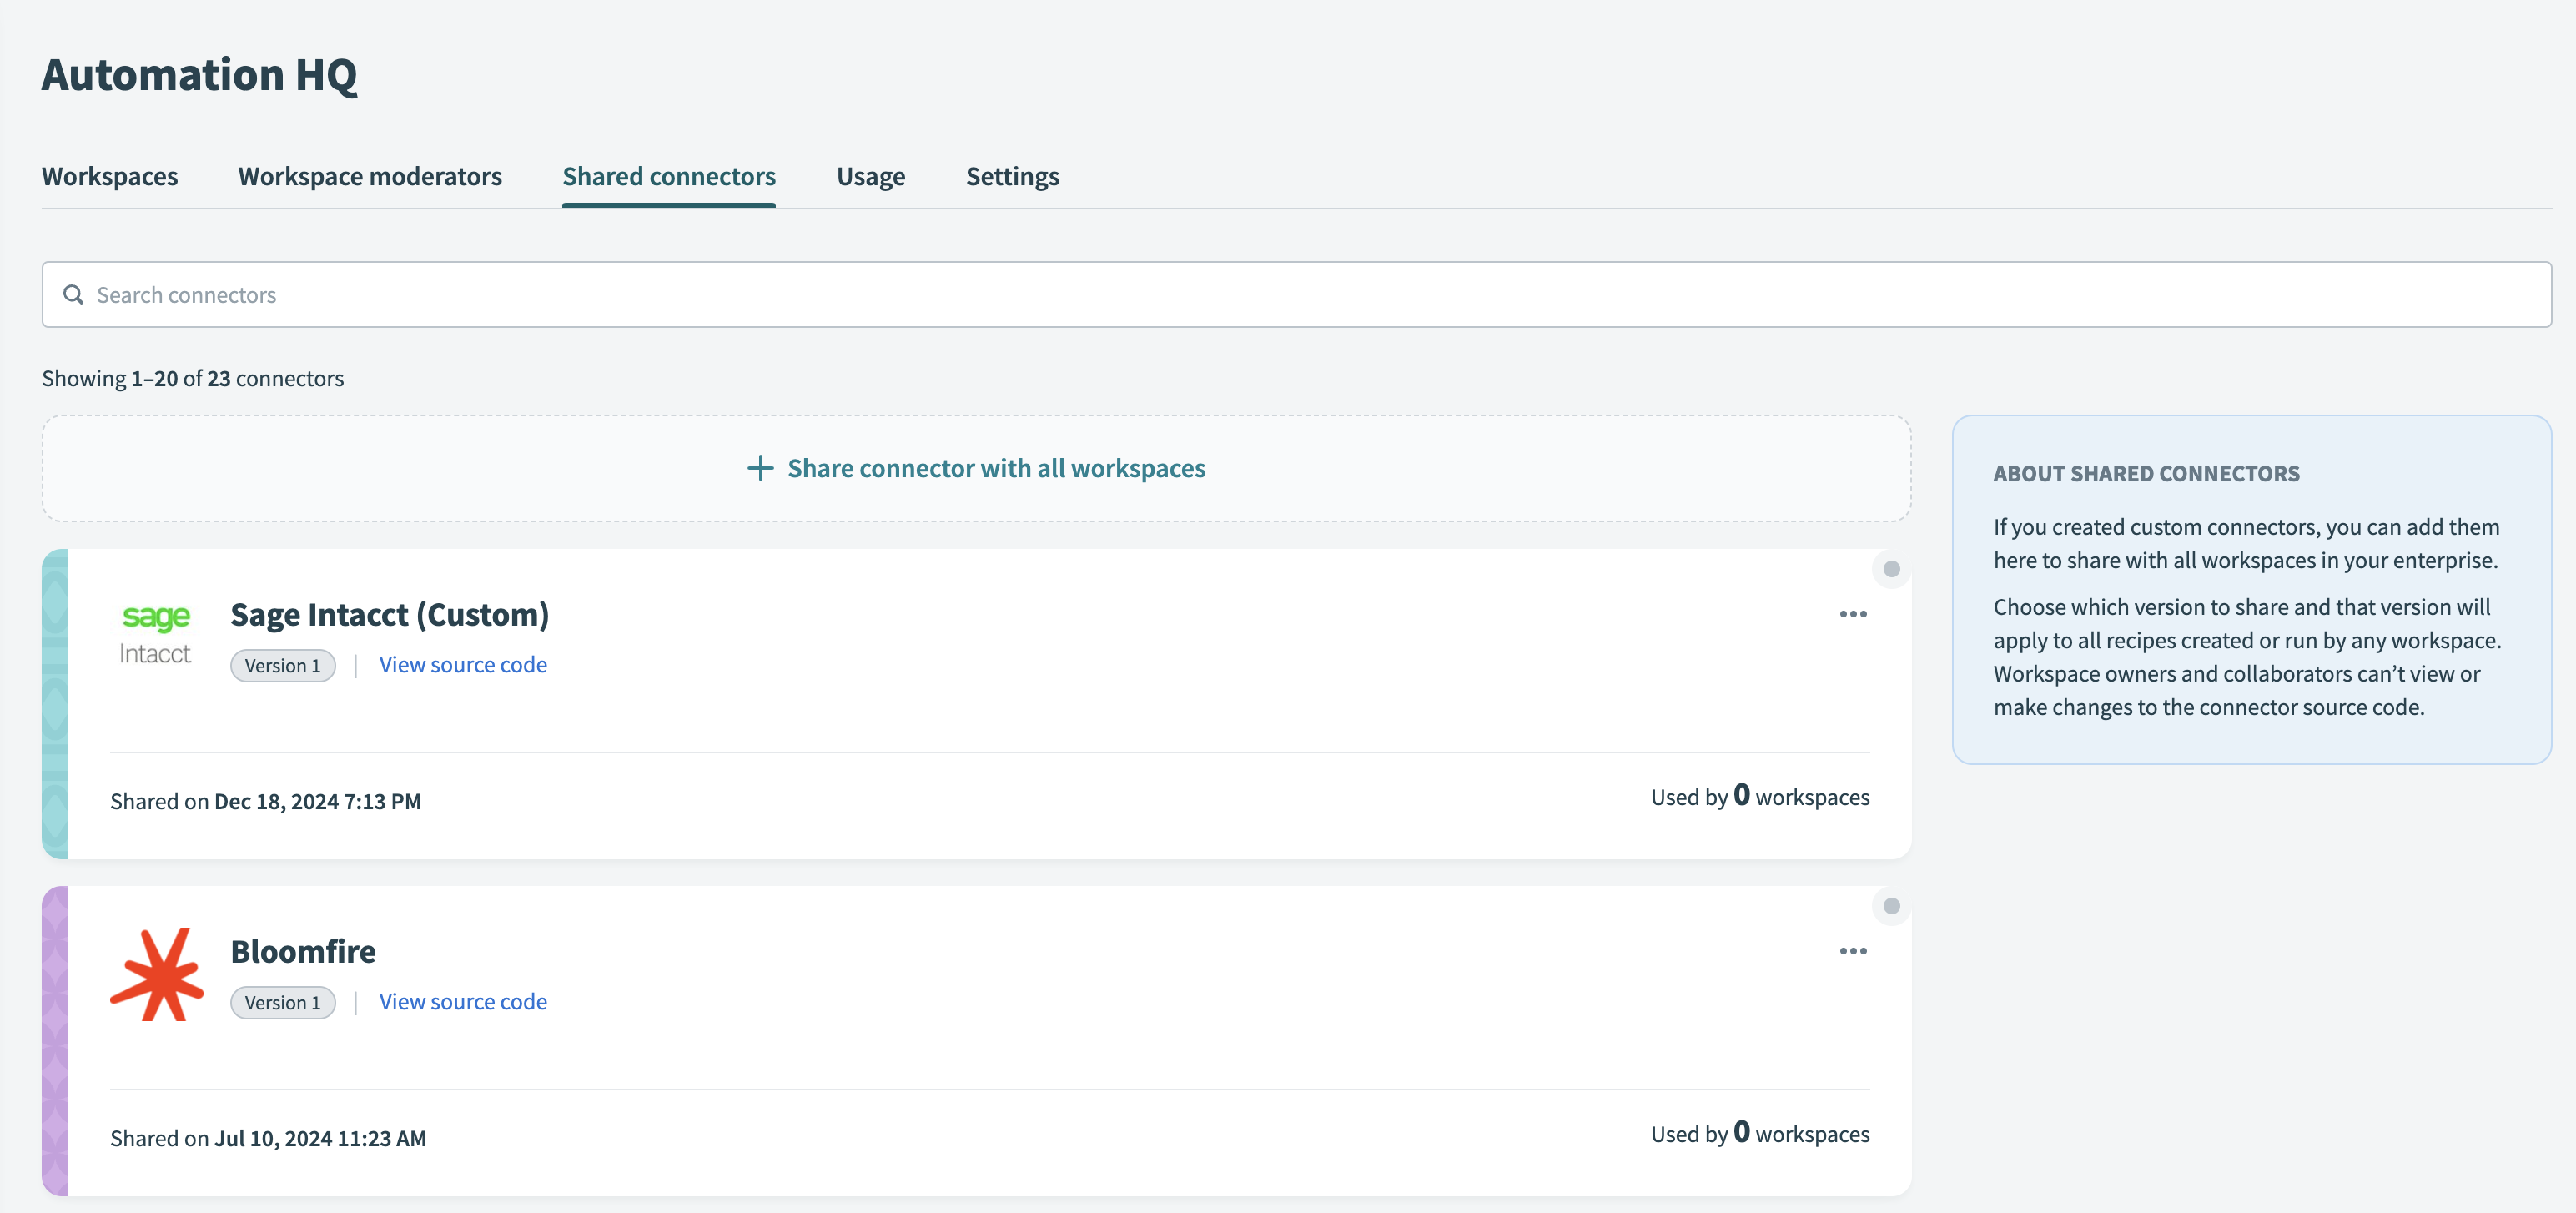
Task: Switch to the Usage tab
Action: tap(870, 176)
